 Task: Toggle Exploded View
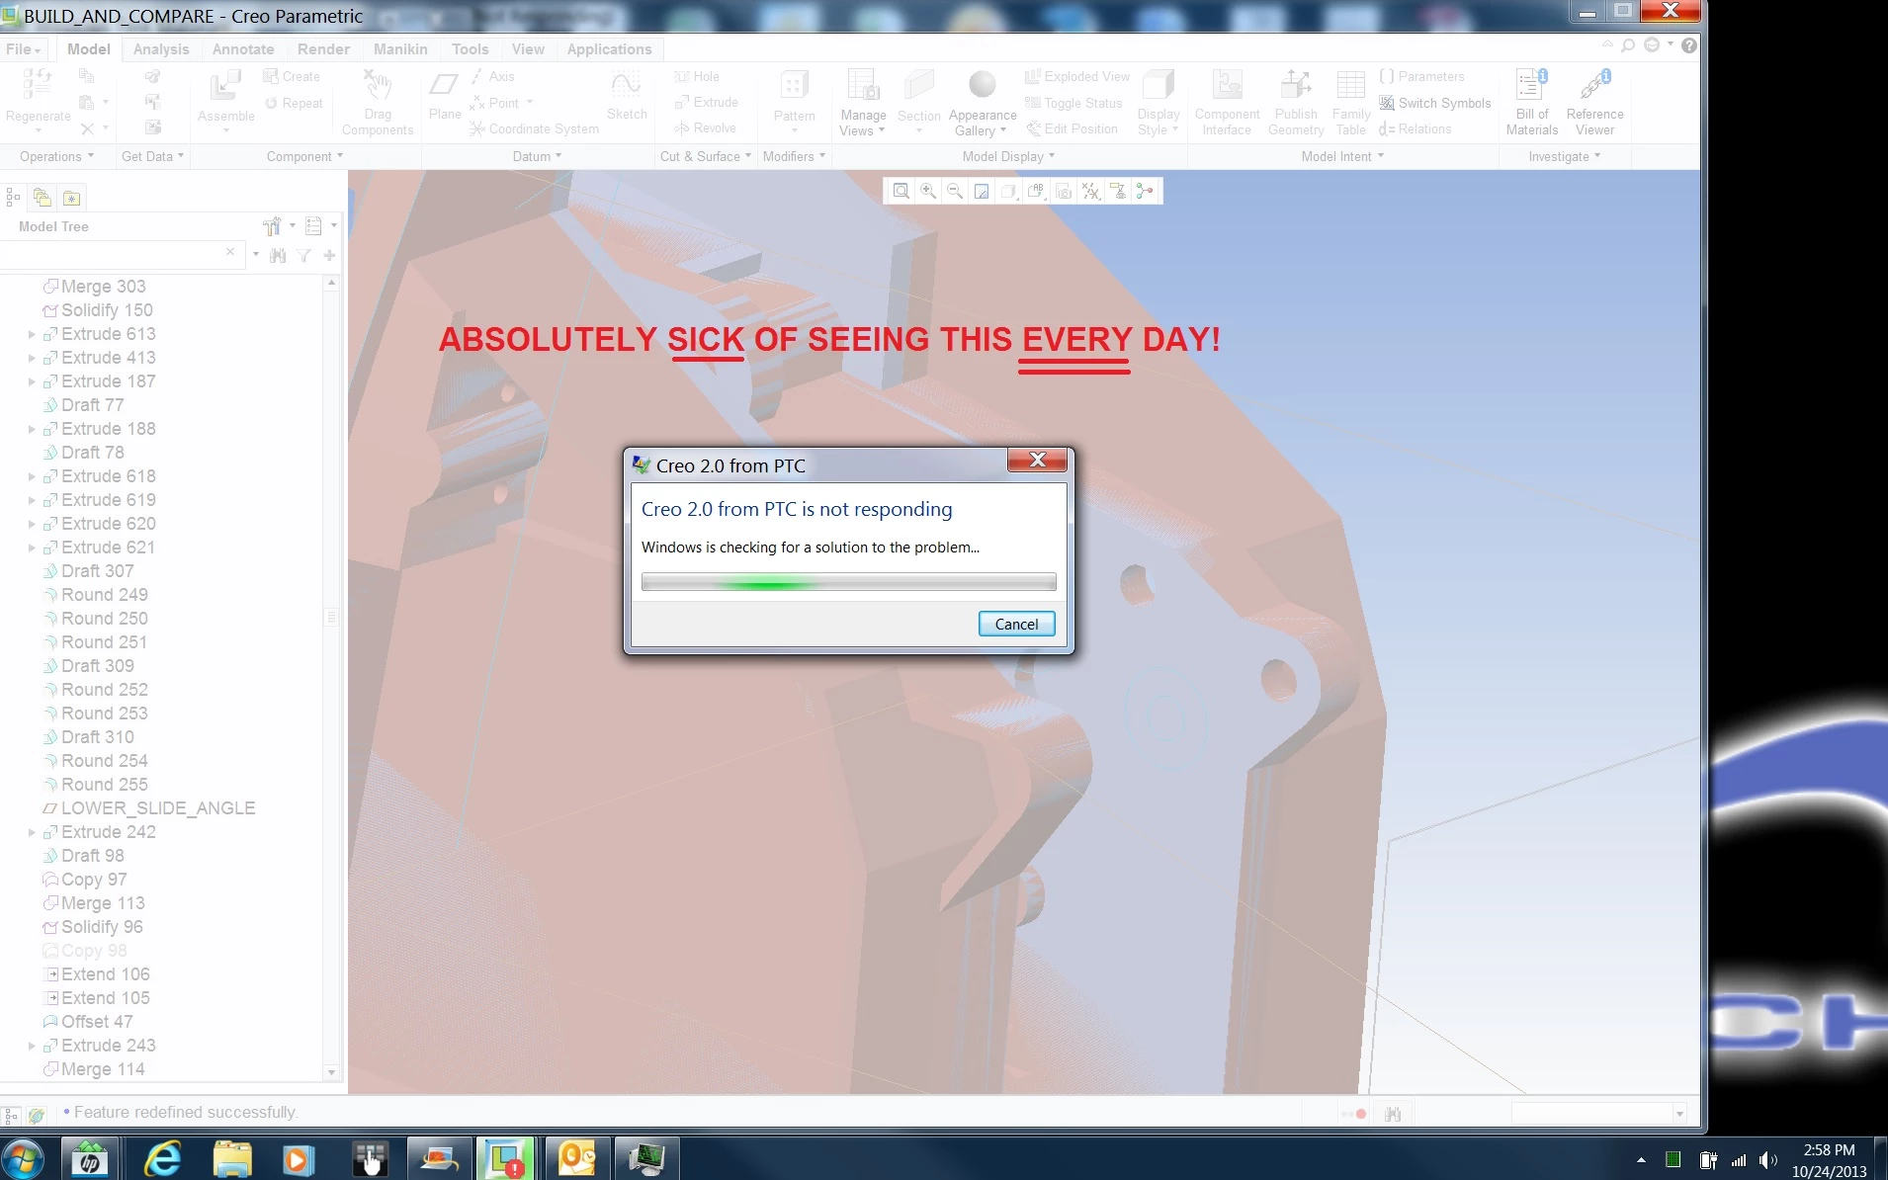pos(1076,76)
